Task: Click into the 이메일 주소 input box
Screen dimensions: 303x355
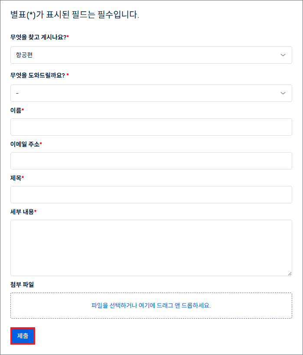Action: click(x=151, y=161)
